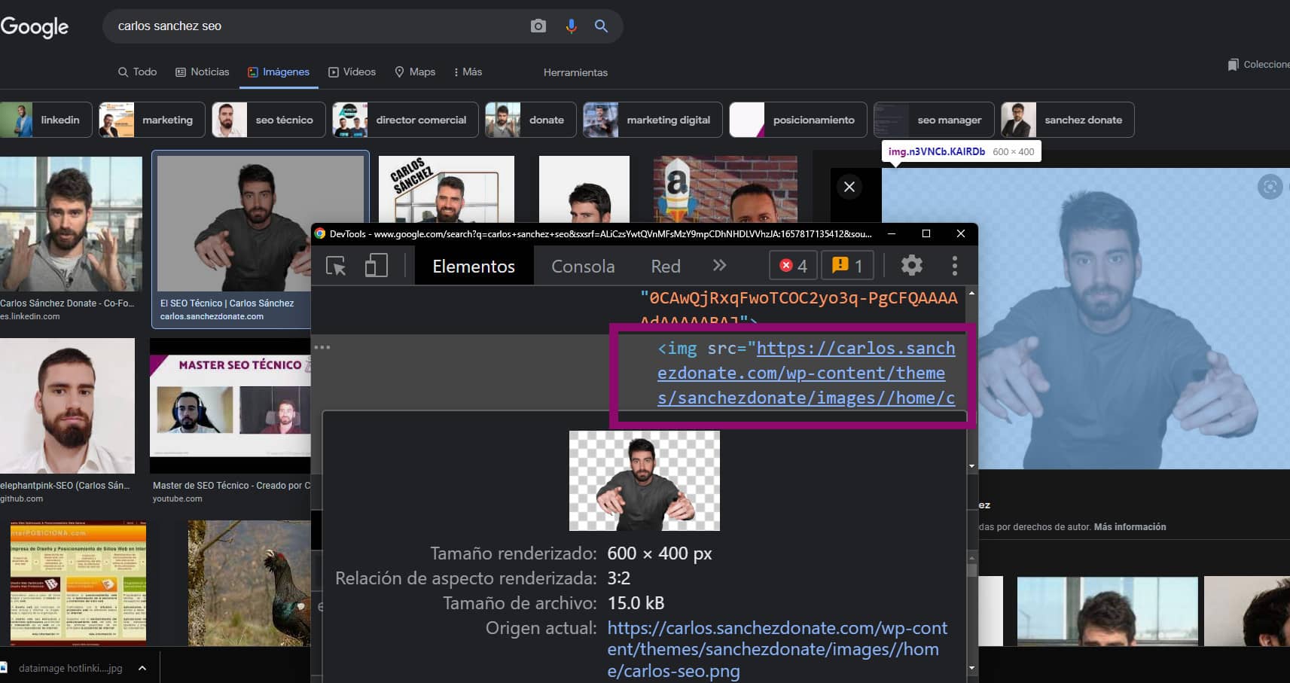Open the console errors badge showing 4
Screen dimensions: 1290x683
pyautogui.click(x=791, y=265)
